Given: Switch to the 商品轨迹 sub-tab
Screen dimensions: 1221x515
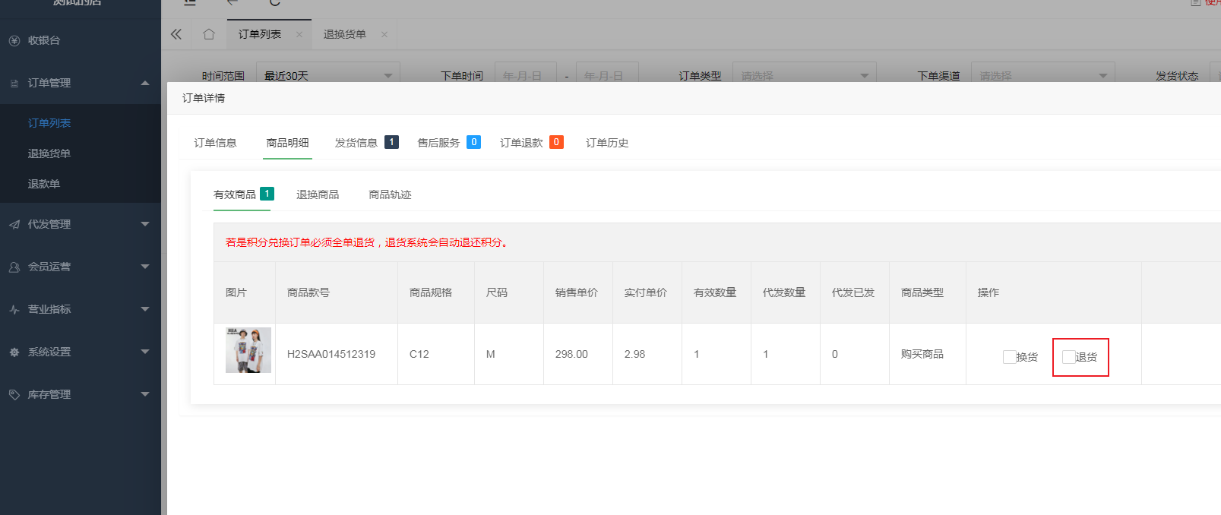Looking at the screenshot, I should click(390, 194).
